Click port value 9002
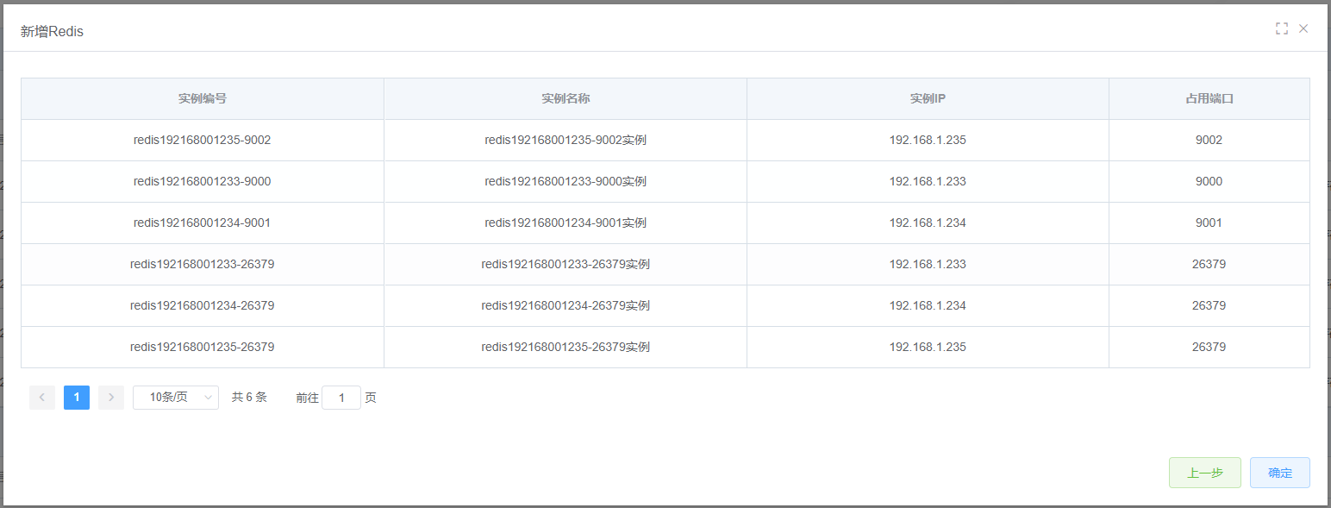1331x508 pixels. (x=1209, y=140)
